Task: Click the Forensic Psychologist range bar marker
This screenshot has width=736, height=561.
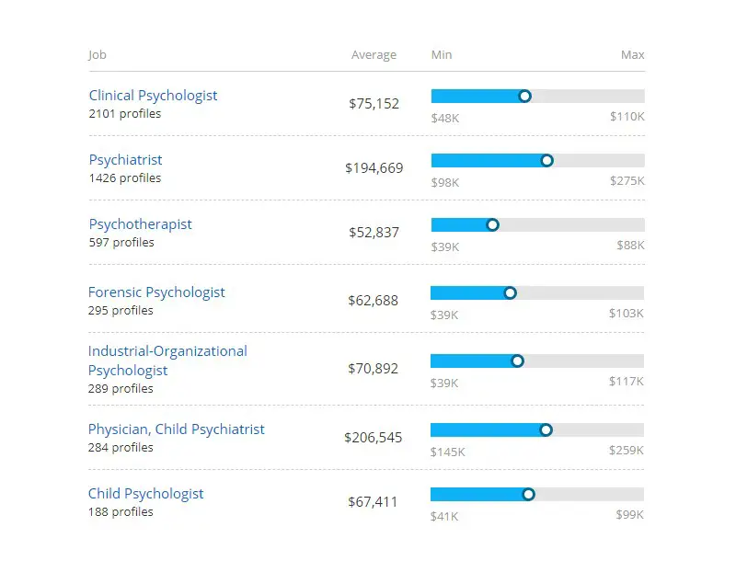Action: 510,292
